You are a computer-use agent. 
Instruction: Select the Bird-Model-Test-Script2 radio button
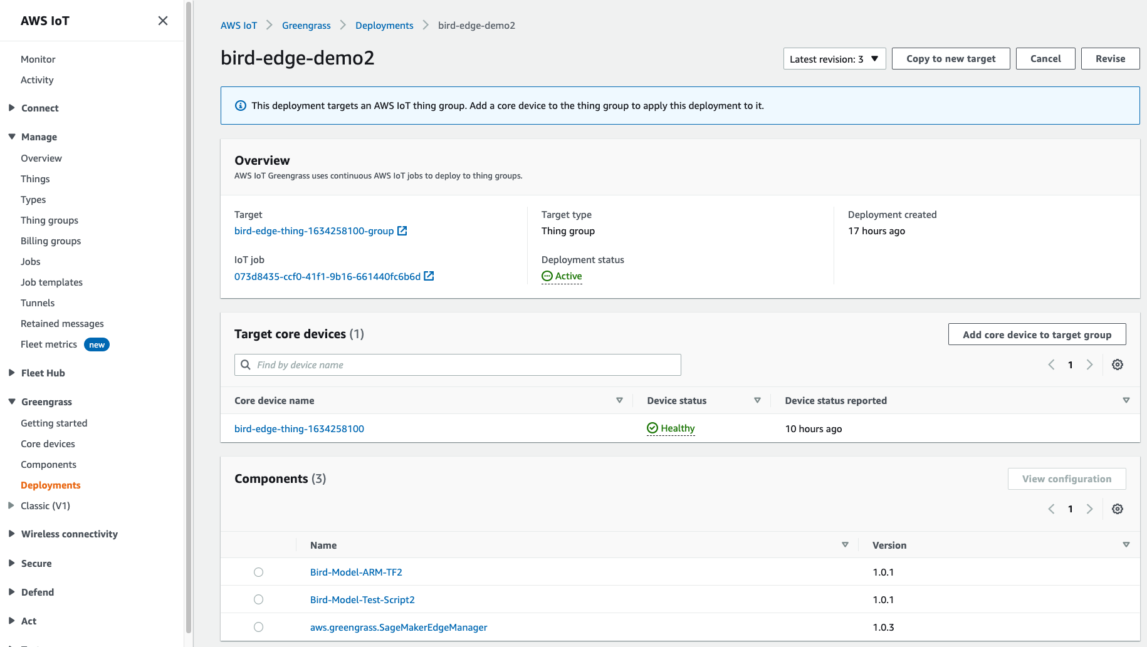coord(258,599)
